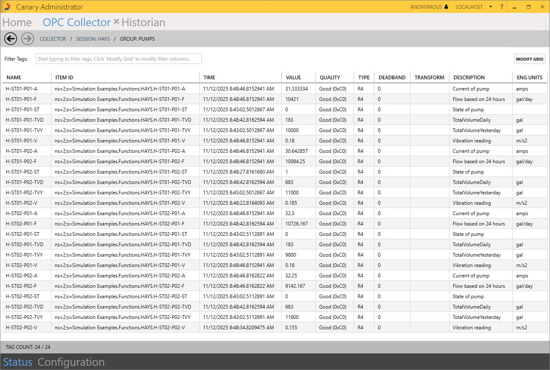Expand the LOCALHOST dropdown arrow
The height and width of the screenshot is (370, 550).
coord(490,7)
